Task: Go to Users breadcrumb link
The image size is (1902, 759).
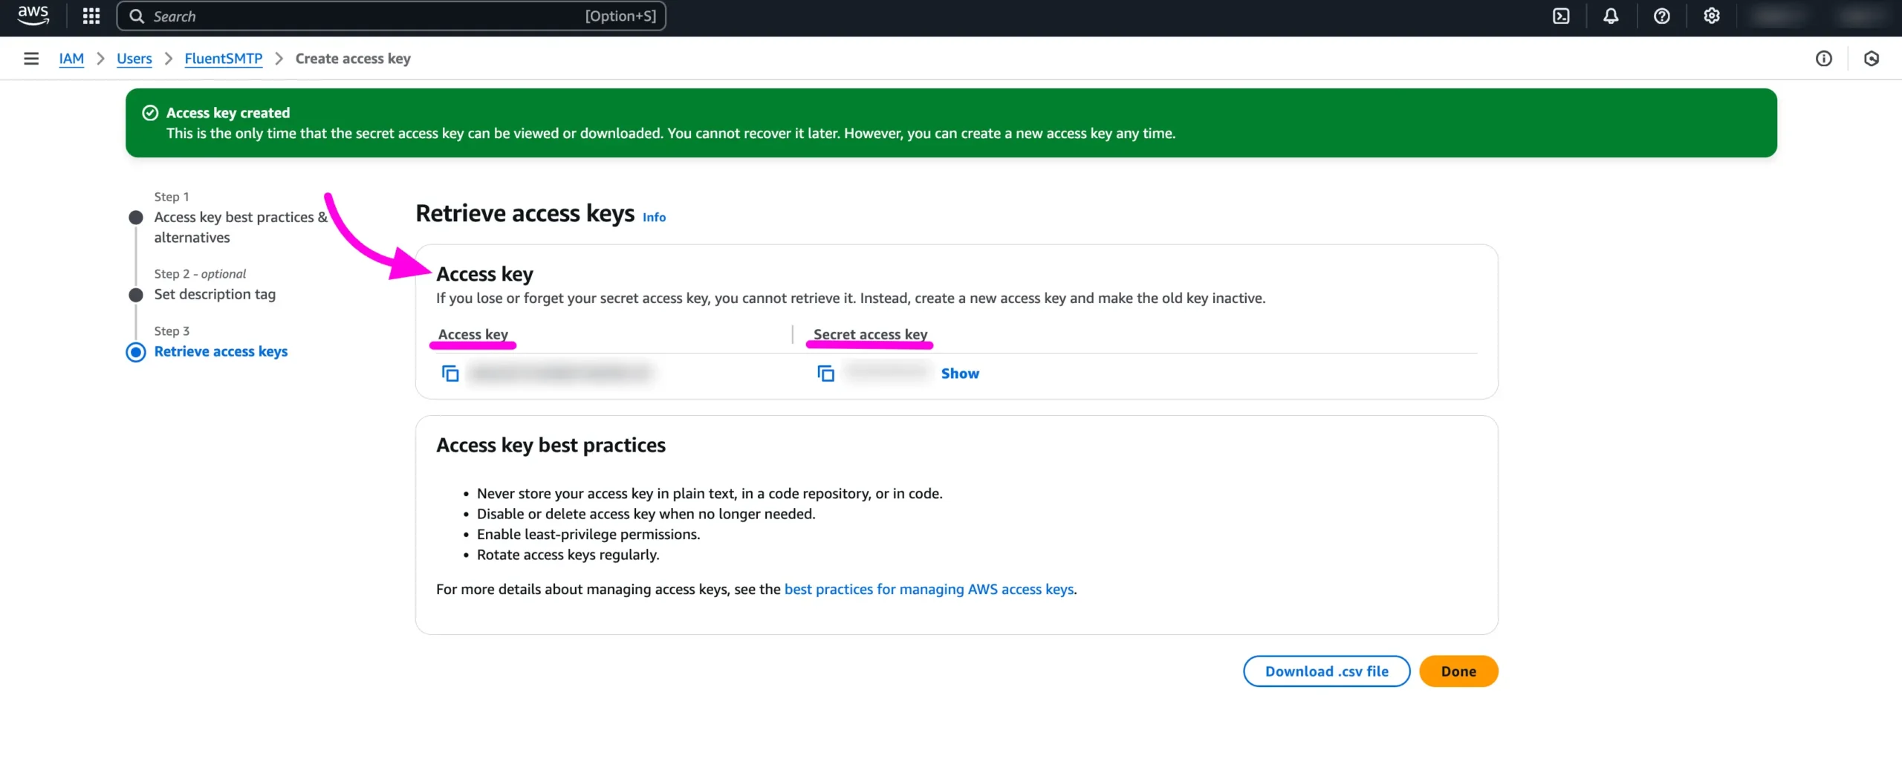Action: coord(134,59)
